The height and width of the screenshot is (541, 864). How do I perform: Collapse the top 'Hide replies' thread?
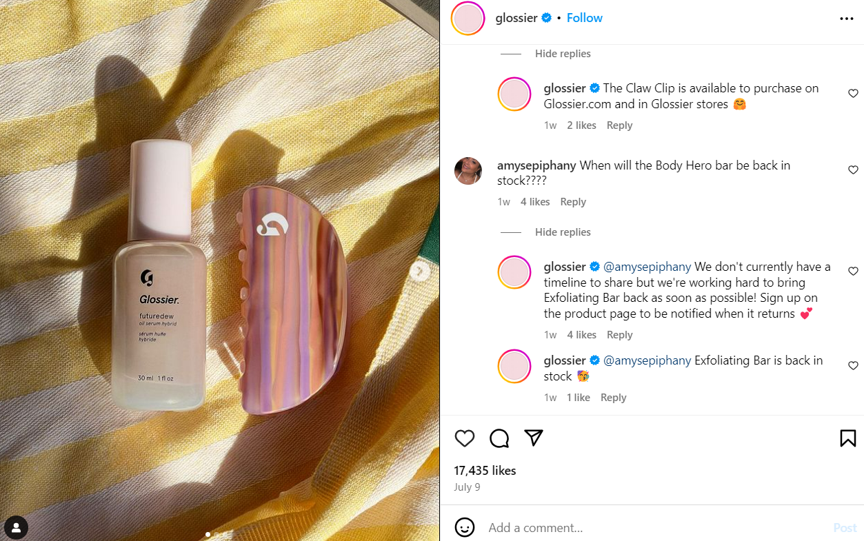(x=562, y=53)
